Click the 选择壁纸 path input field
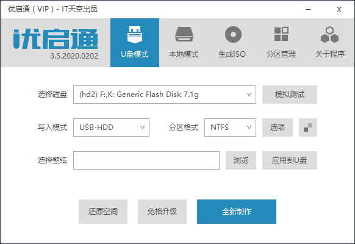Screen dimensions: 355x244 (146, 160)
